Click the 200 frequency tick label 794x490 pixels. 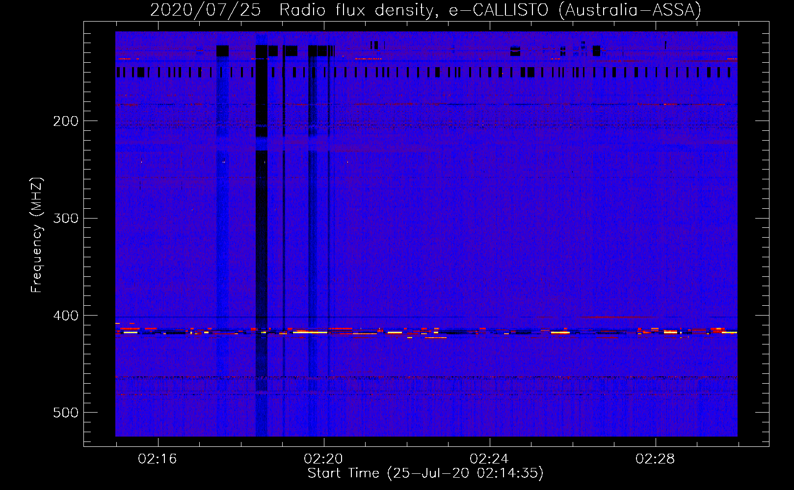pos(66,121)
